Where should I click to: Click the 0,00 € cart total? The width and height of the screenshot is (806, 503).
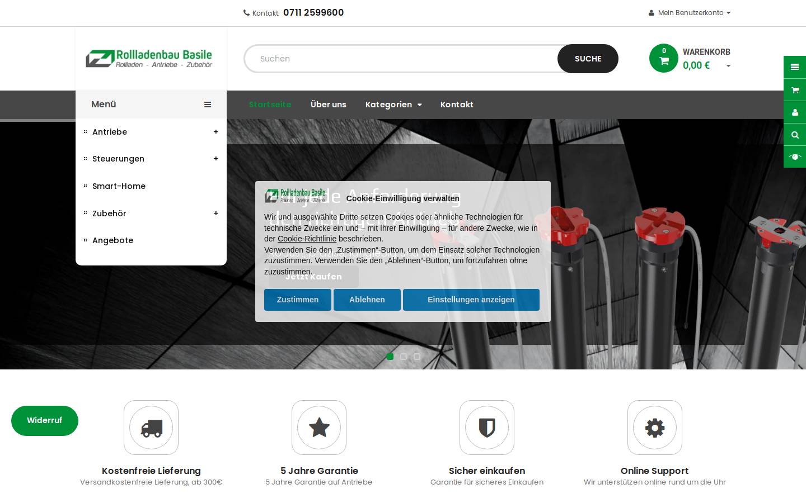(x=696, y=65)
